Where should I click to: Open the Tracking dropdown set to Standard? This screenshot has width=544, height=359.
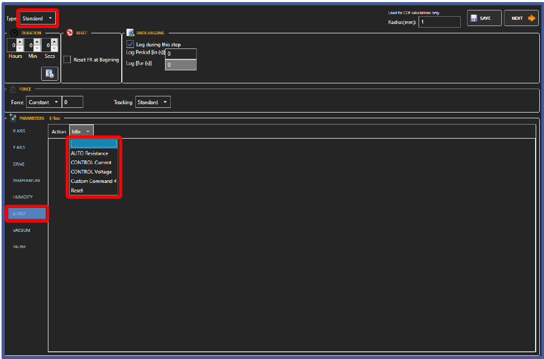pyautogui.click(x=153, y=102)
